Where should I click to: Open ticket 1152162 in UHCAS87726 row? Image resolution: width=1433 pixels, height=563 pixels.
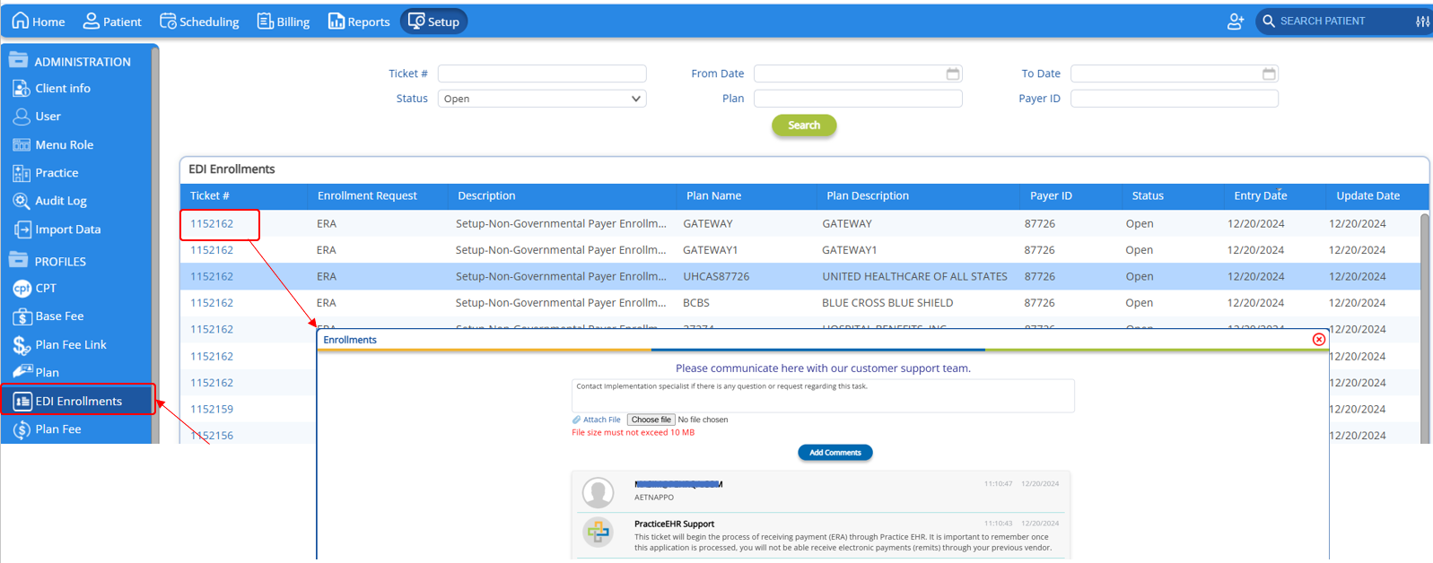(212, 277)
